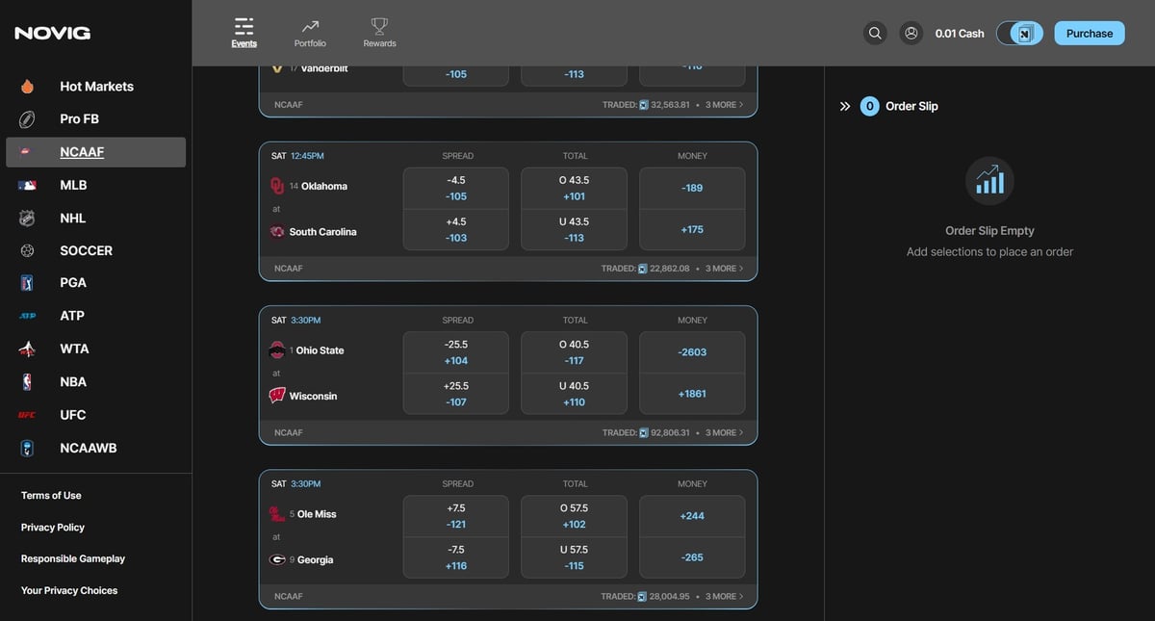Expand 3 MORE for Ole Miss game
The width and height of the screenshot is (1155, 621).
click(x=724, y=596)
